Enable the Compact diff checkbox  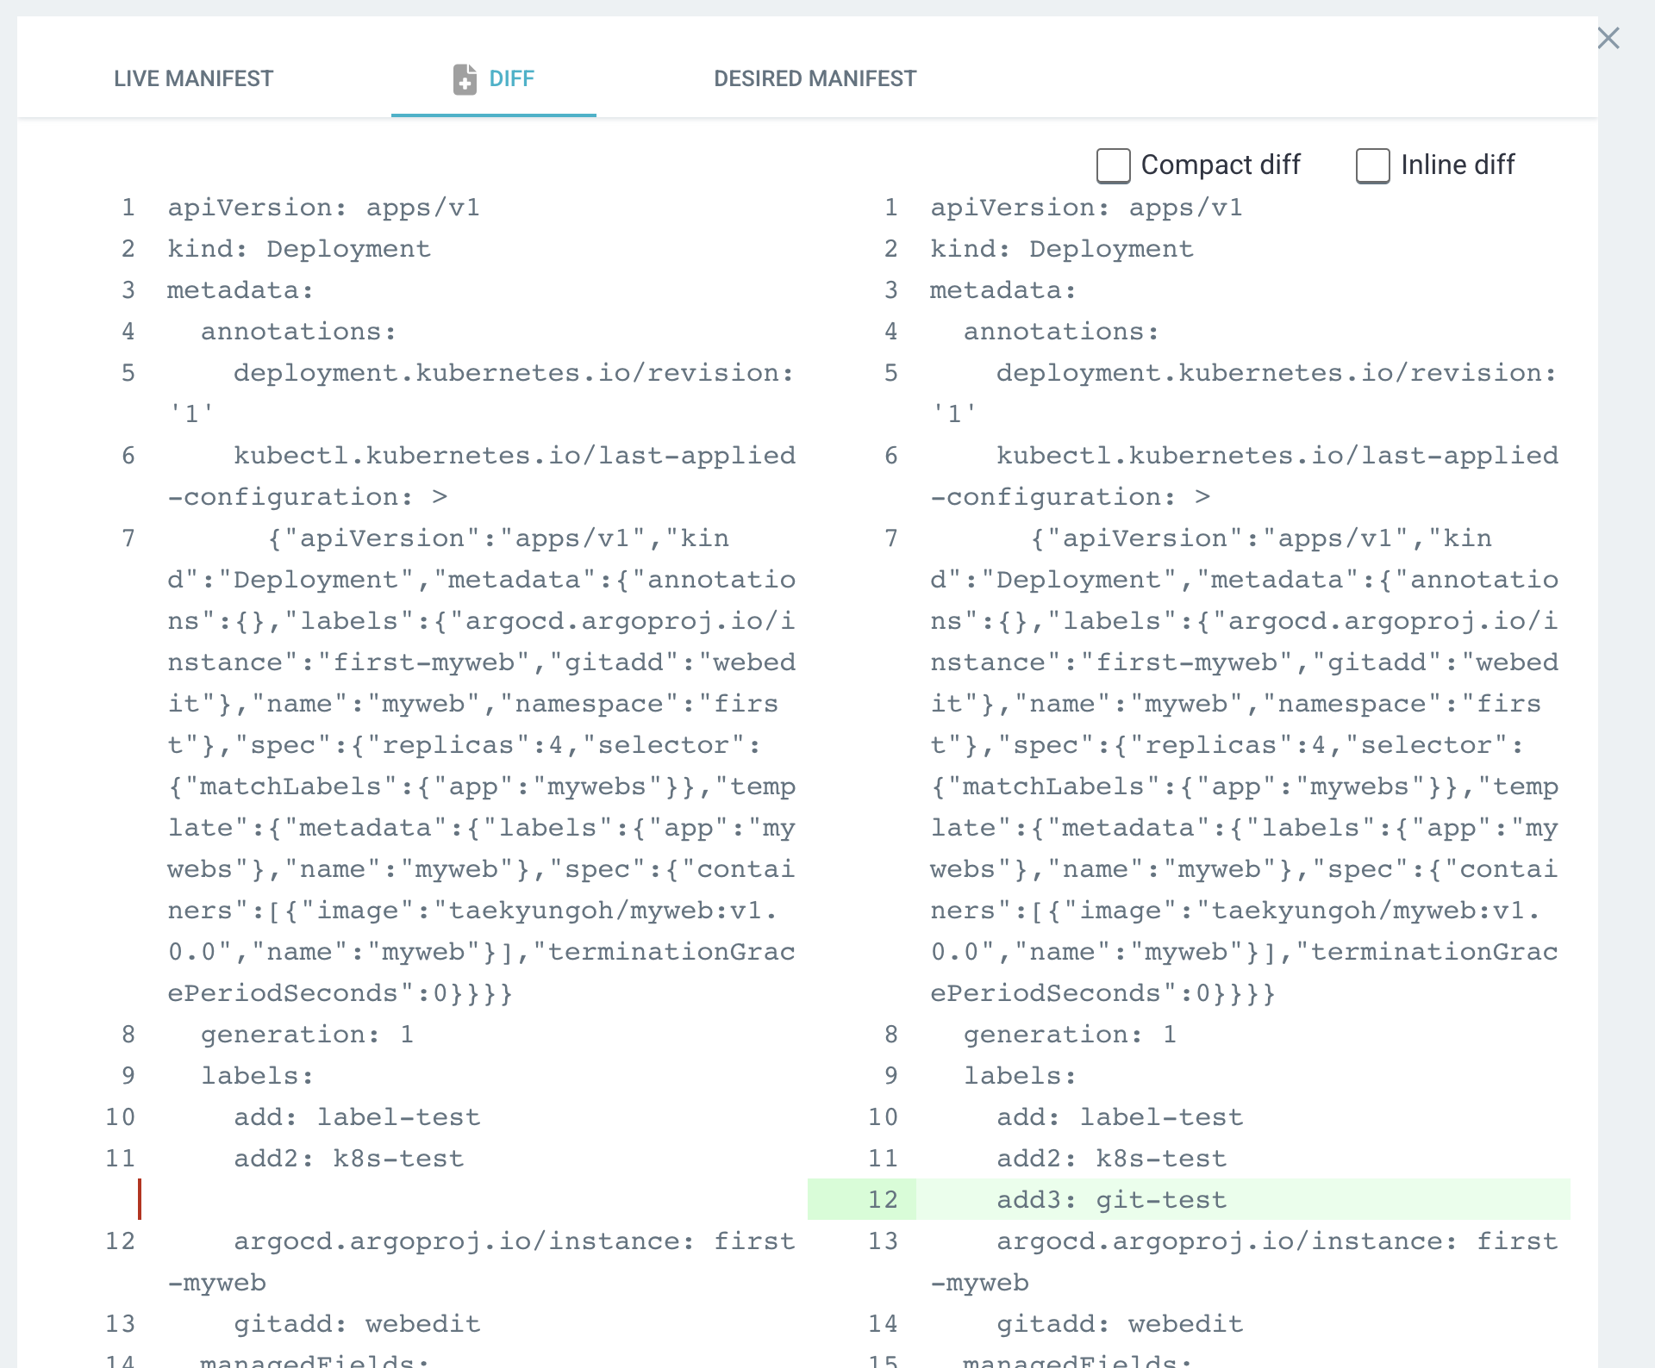(x=1113, y=165)
